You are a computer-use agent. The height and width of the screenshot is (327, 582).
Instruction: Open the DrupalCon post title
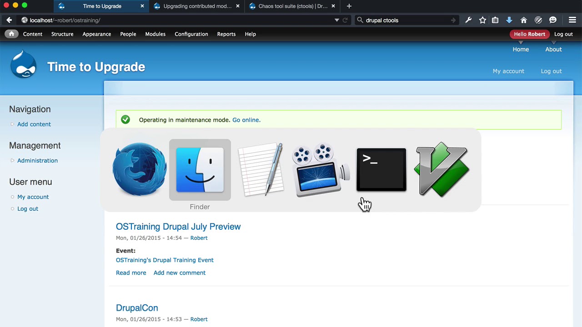(x=137, y=307)
